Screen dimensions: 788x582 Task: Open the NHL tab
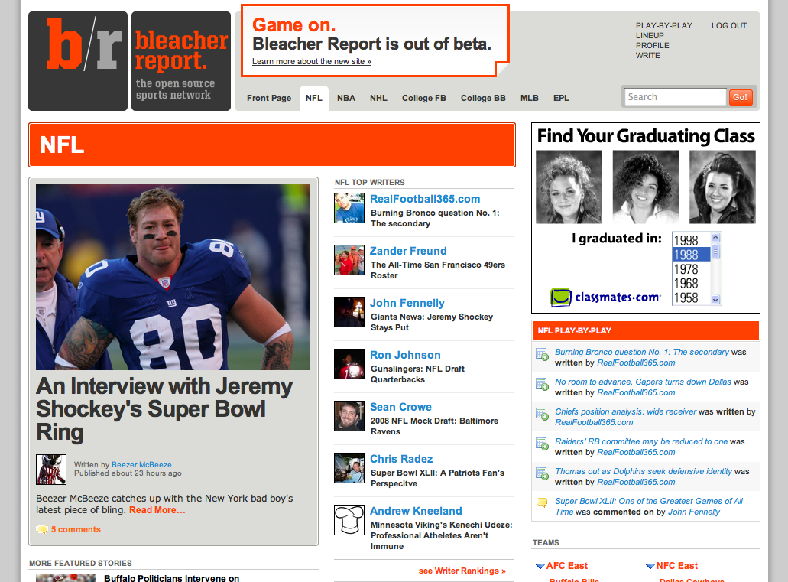[x=378, y=98]
